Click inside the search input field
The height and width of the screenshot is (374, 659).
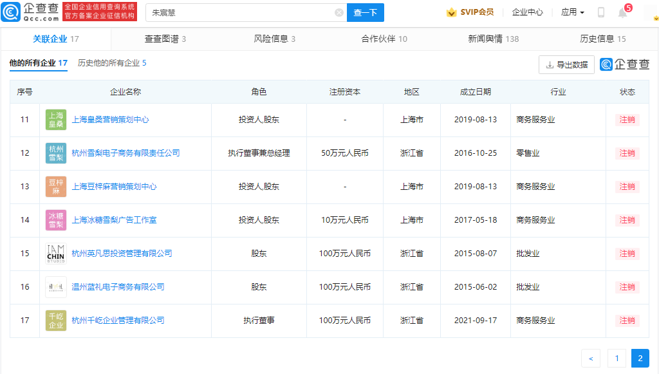coord(245,12)
